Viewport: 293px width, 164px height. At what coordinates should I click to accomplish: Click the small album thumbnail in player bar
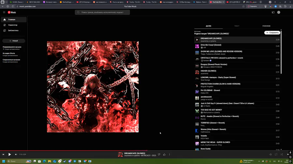[120, 154]
